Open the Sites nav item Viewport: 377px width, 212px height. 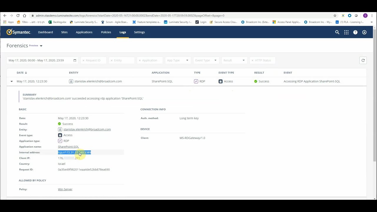64,32
